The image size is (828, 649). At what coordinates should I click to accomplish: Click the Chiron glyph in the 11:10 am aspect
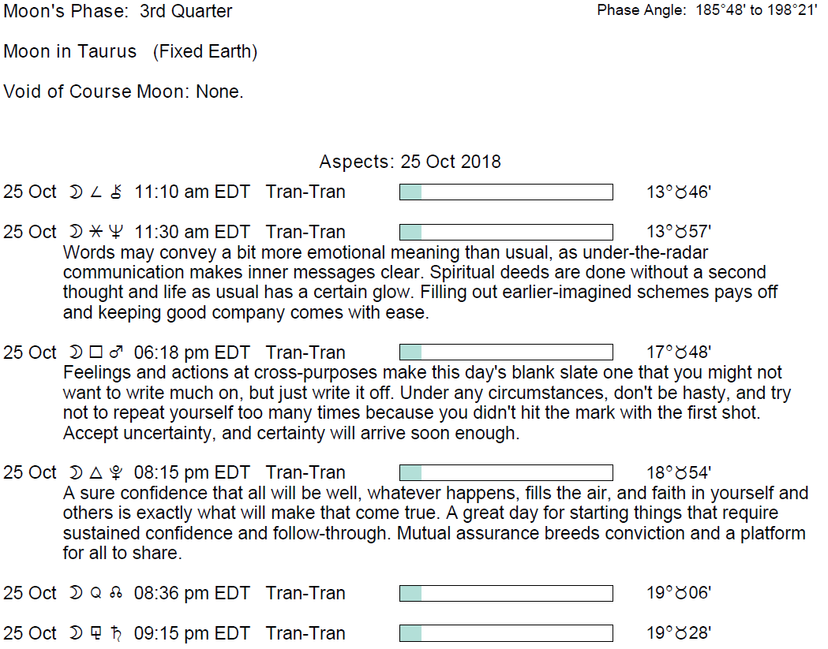(117, 192)
